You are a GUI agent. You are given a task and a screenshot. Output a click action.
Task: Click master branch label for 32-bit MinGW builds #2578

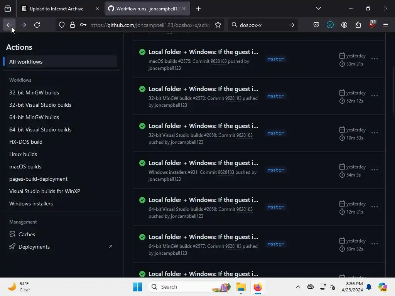click(275, 96)
